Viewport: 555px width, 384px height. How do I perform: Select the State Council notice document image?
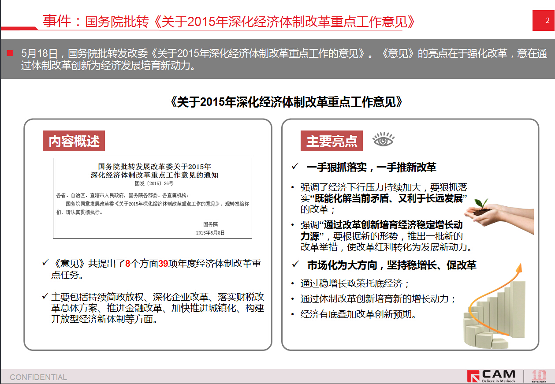153,198
